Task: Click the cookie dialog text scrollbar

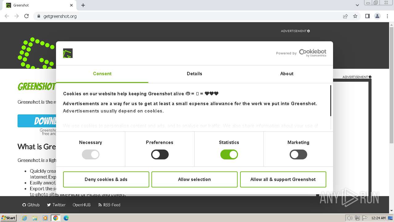Action: [331, 101]
